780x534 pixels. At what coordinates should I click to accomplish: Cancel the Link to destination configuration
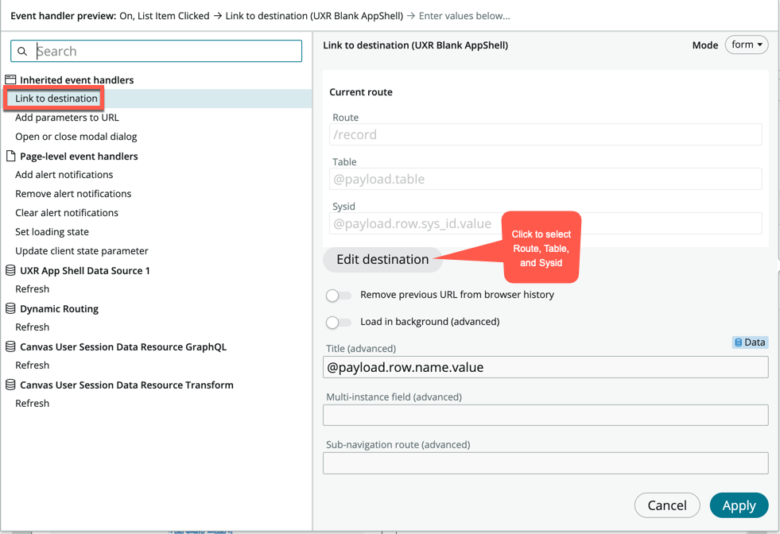(667, 505)
